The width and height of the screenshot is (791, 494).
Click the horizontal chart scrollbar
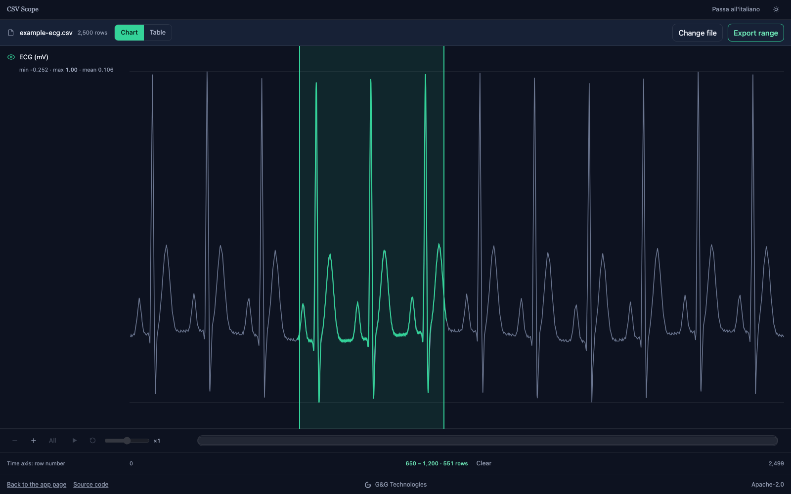click(x=487, y=441)
